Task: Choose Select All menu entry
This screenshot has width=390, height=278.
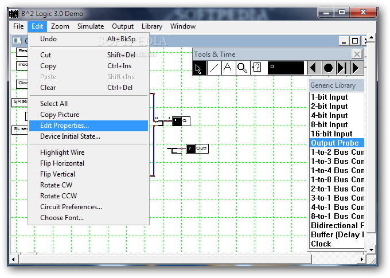Action: (88, 104)
